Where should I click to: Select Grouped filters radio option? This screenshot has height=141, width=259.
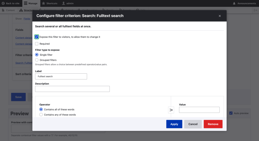click(x=37, y=60)
